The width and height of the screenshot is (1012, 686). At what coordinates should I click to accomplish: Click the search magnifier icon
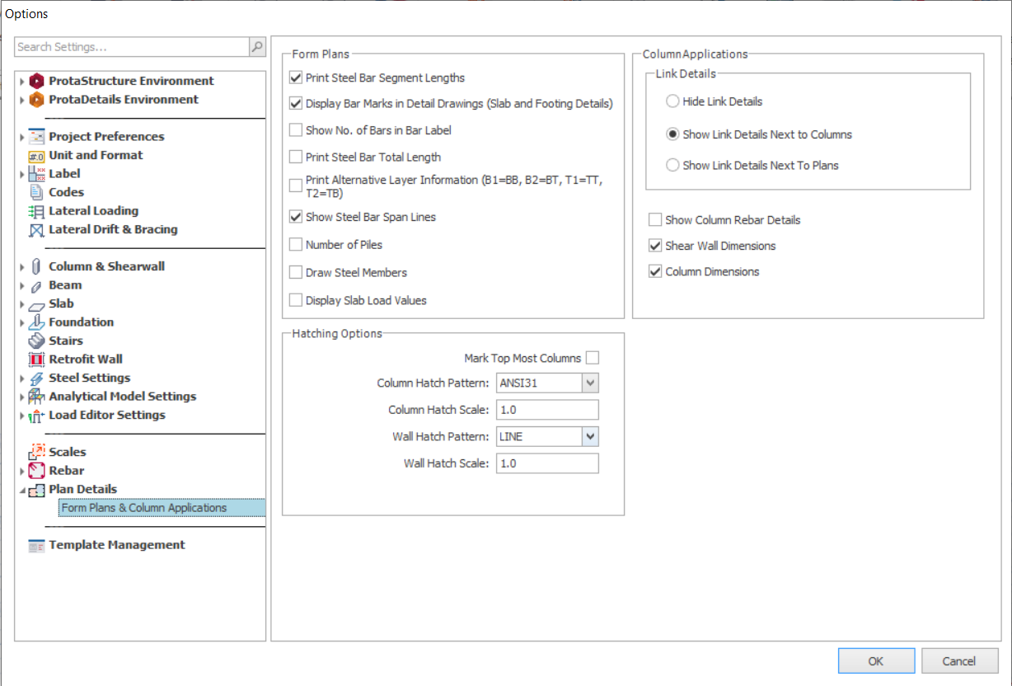tap(257, 48)
